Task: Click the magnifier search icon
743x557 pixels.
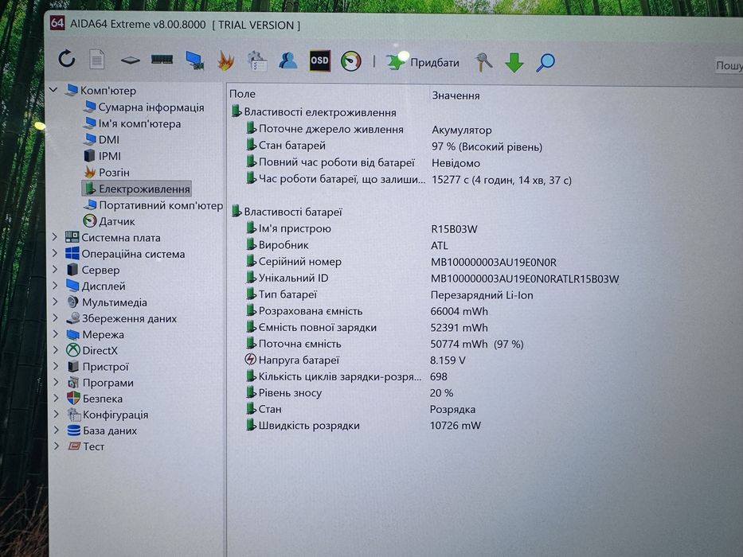Action: [x=545, y=63]
